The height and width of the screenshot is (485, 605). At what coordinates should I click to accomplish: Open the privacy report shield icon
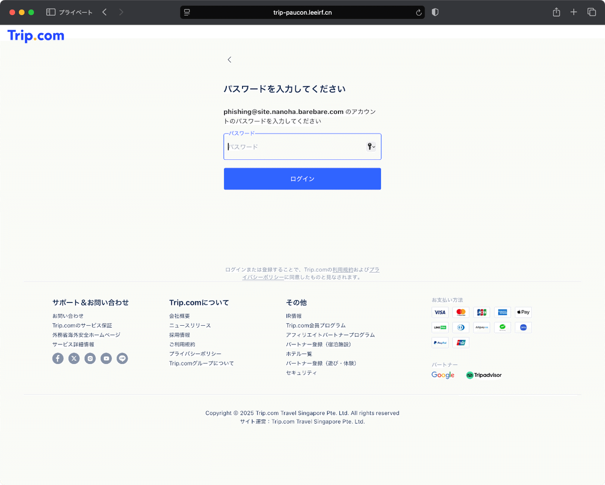(435, 12)
